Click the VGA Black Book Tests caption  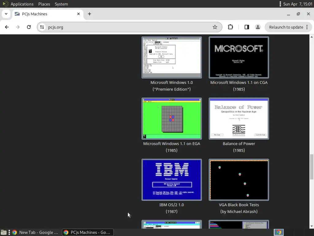coord(239,208)
